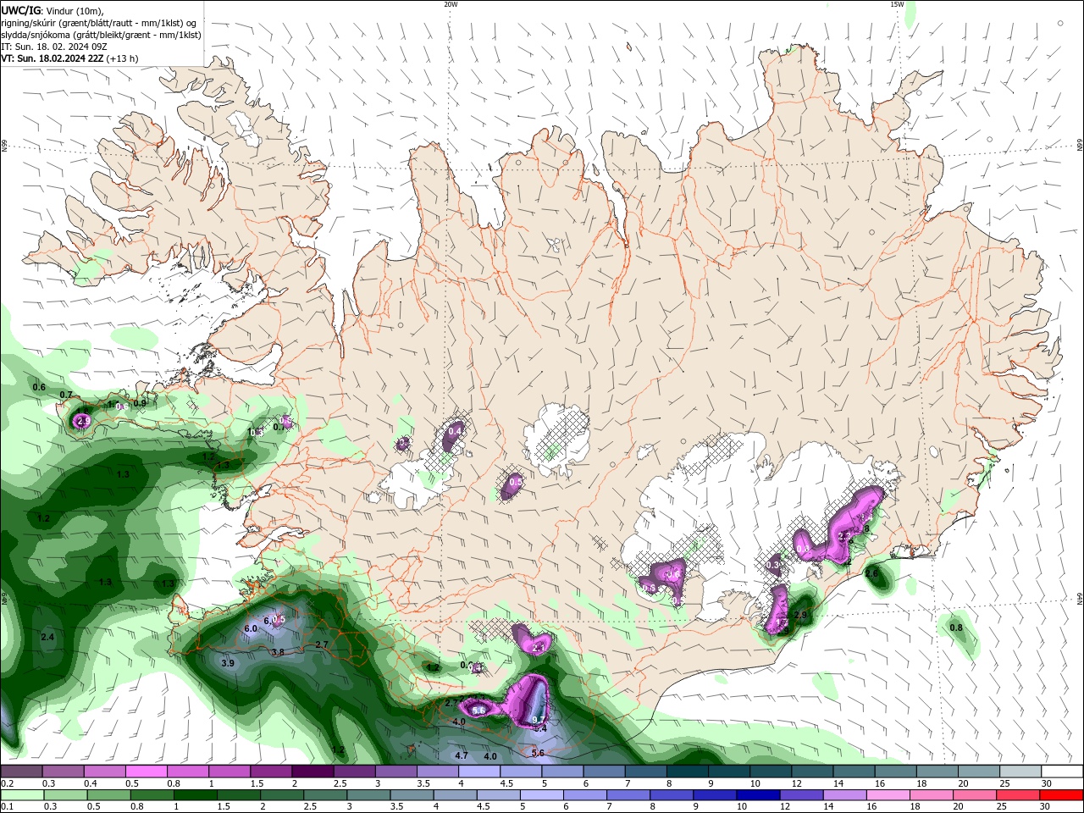Pick the deep navy blue rain swatch labeled 10
Screen dimensions: 1084x813
click(x=757, y=795)
